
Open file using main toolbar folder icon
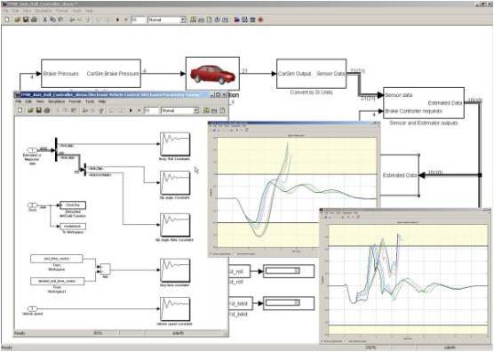[x=18, y=20]
